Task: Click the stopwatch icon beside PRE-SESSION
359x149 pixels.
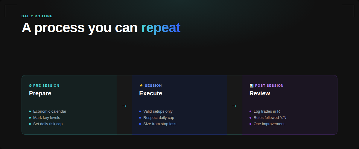Action: coord(30,86)
